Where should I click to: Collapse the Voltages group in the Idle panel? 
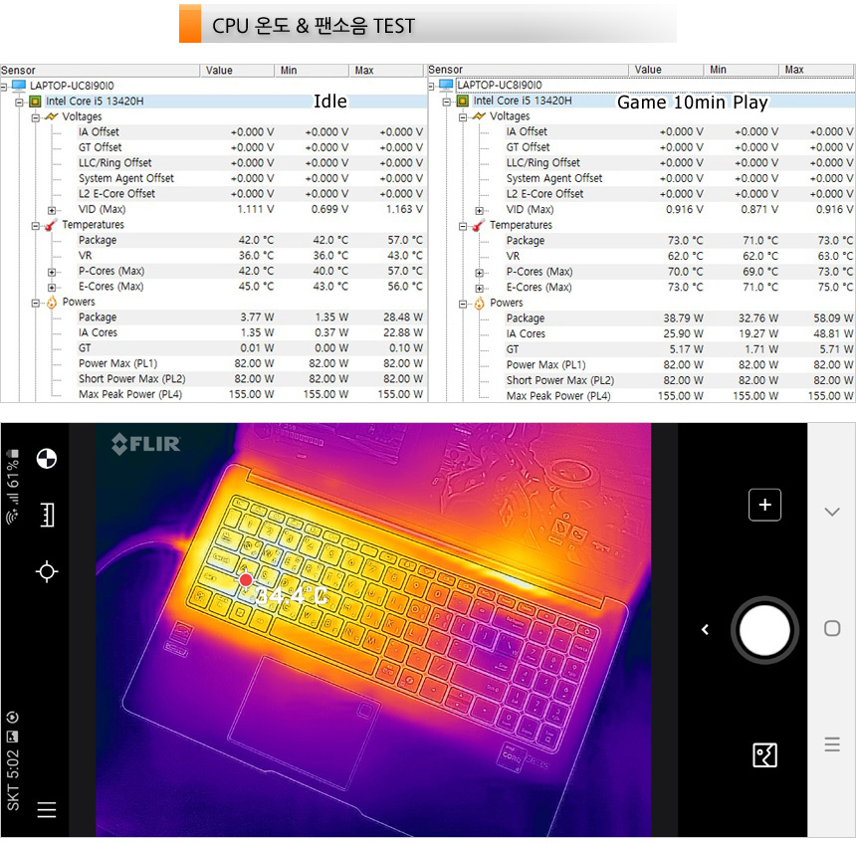(35, 116)
